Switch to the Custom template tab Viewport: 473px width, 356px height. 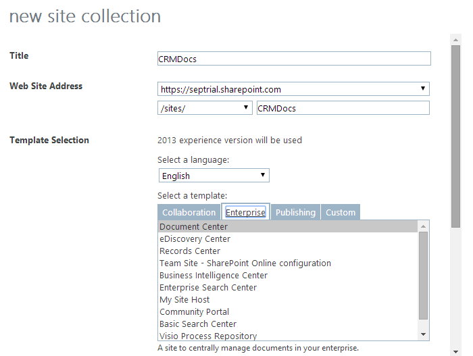coord(341,212)
